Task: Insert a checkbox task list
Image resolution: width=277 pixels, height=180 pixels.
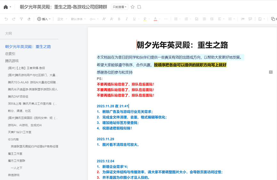Action: pyautogui.click(x=197, y=19)
